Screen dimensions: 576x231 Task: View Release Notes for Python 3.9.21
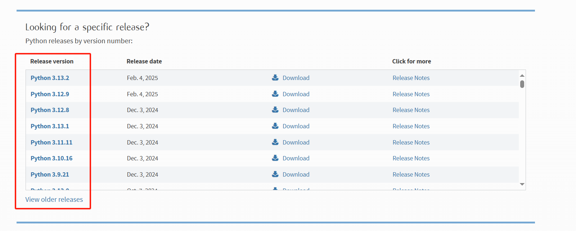pos(411,174)
